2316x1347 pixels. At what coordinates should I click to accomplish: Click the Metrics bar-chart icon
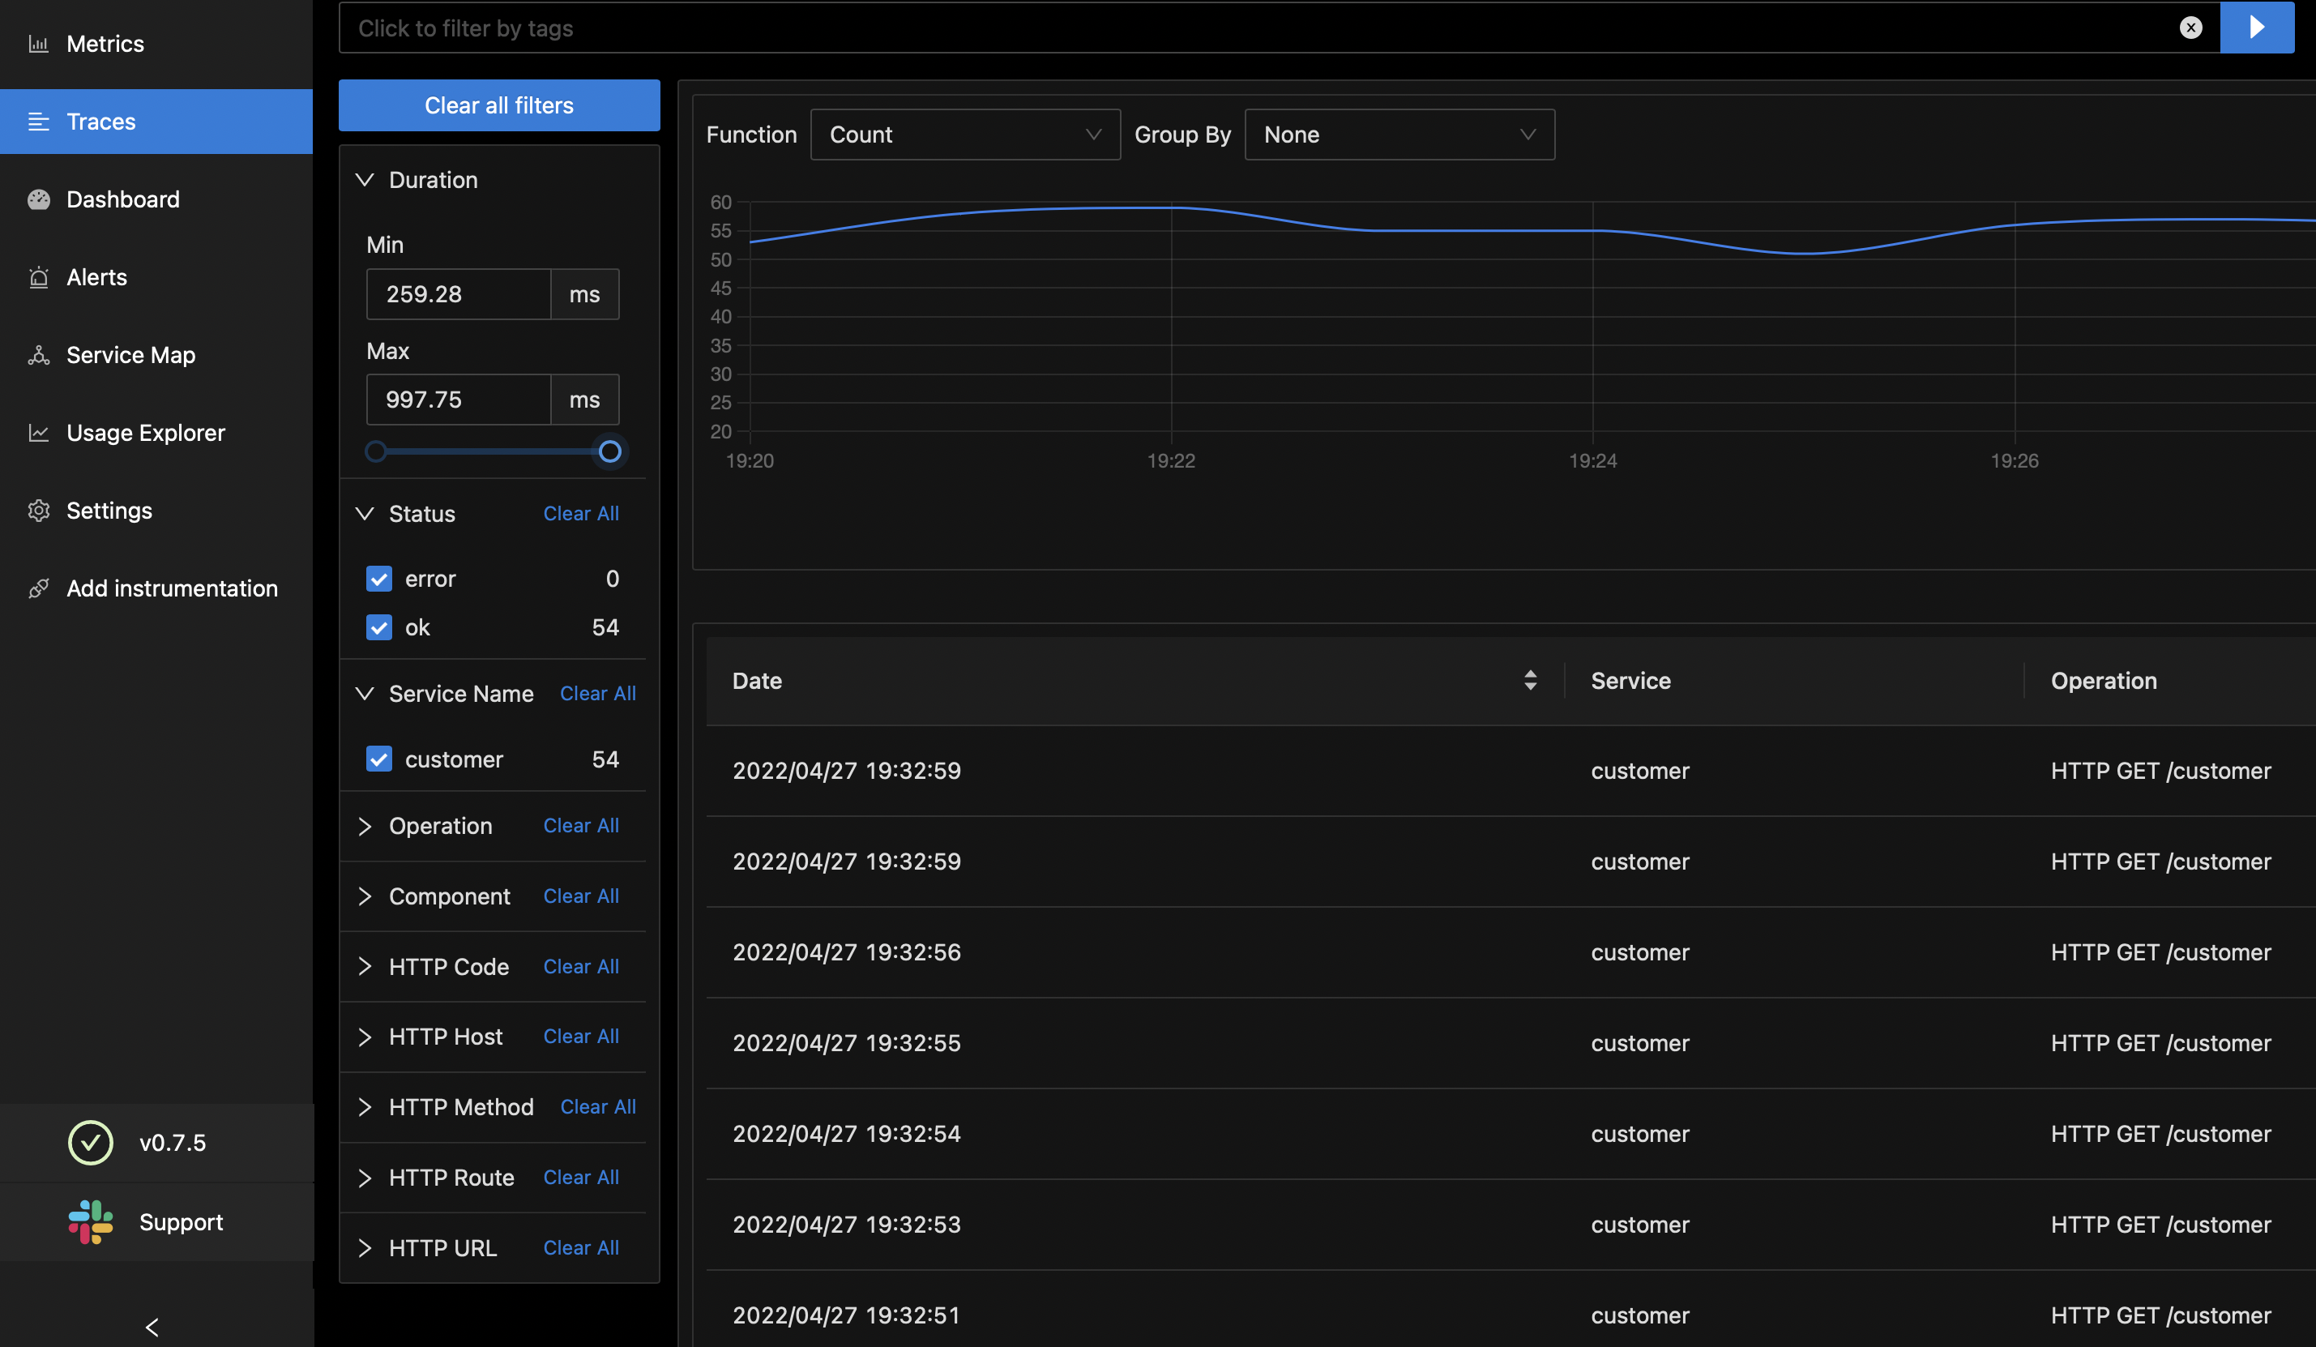39,43
